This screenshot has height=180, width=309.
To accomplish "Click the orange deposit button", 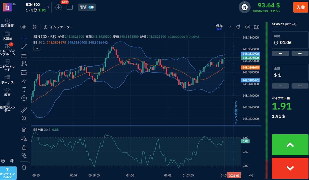I will [x=300, y=7].
